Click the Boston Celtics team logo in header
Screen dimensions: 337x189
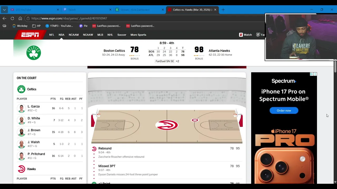coord(33,53)
